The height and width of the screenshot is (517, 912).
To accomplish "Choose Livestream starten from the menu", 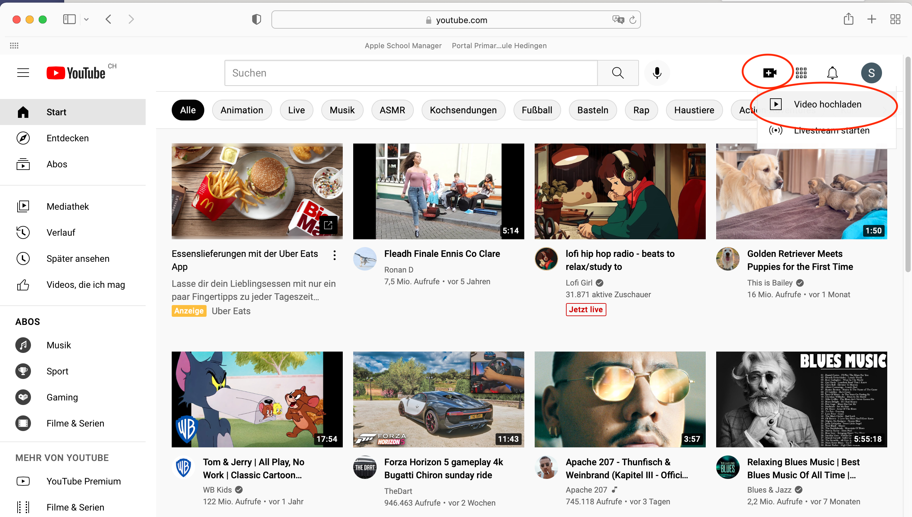I will [831, 130].
